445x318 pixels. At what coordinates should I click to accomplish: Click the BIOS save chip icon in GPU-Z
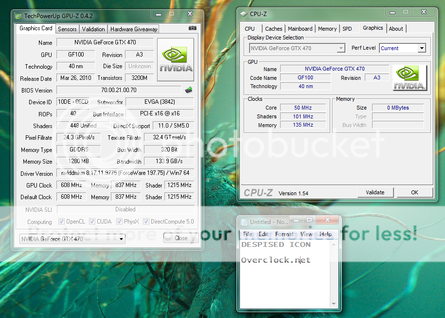coord(189,90)
